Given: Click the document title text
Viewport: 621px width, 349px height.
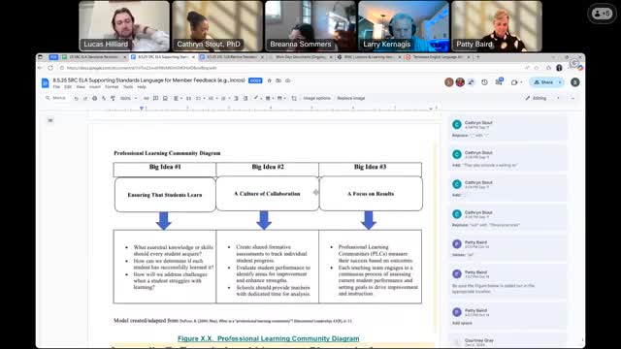Looking at the screenshot, I should click(148, 80).
